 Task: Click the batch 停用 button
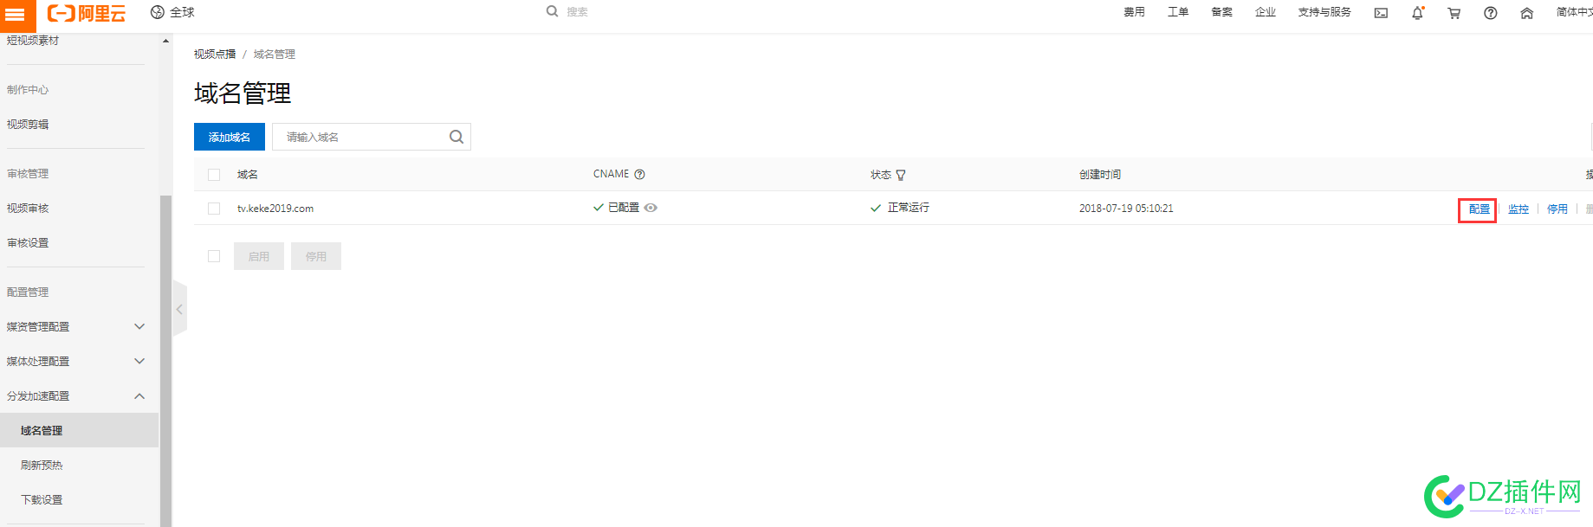coord(316,256)
